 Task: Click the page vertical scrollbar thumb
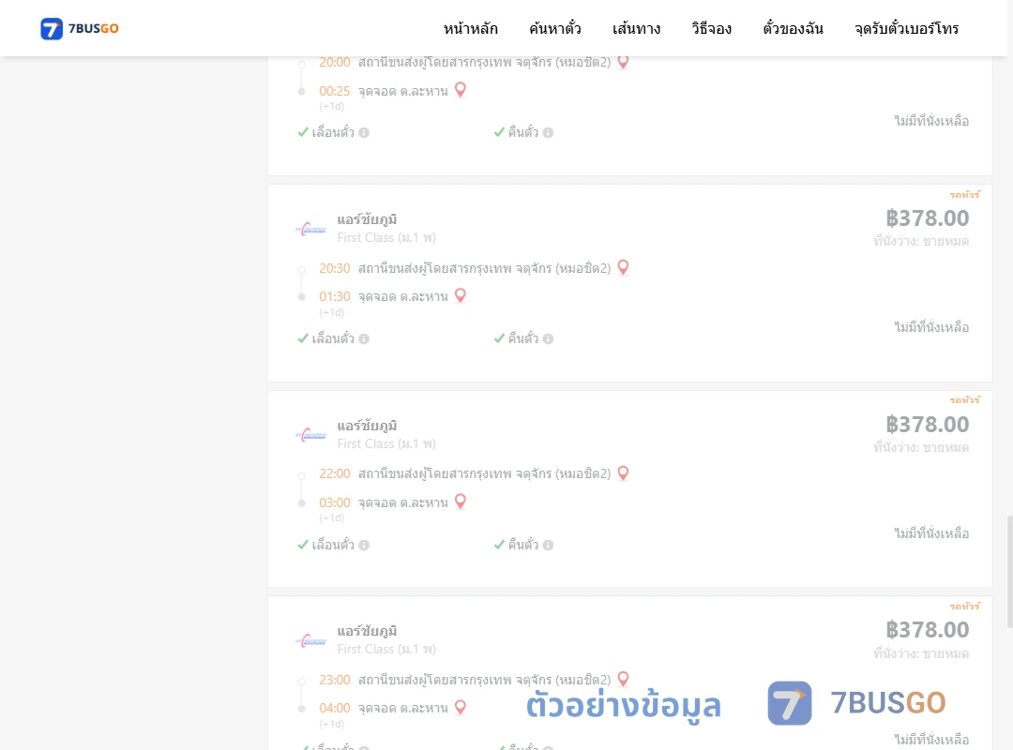tap(1010, 572)
